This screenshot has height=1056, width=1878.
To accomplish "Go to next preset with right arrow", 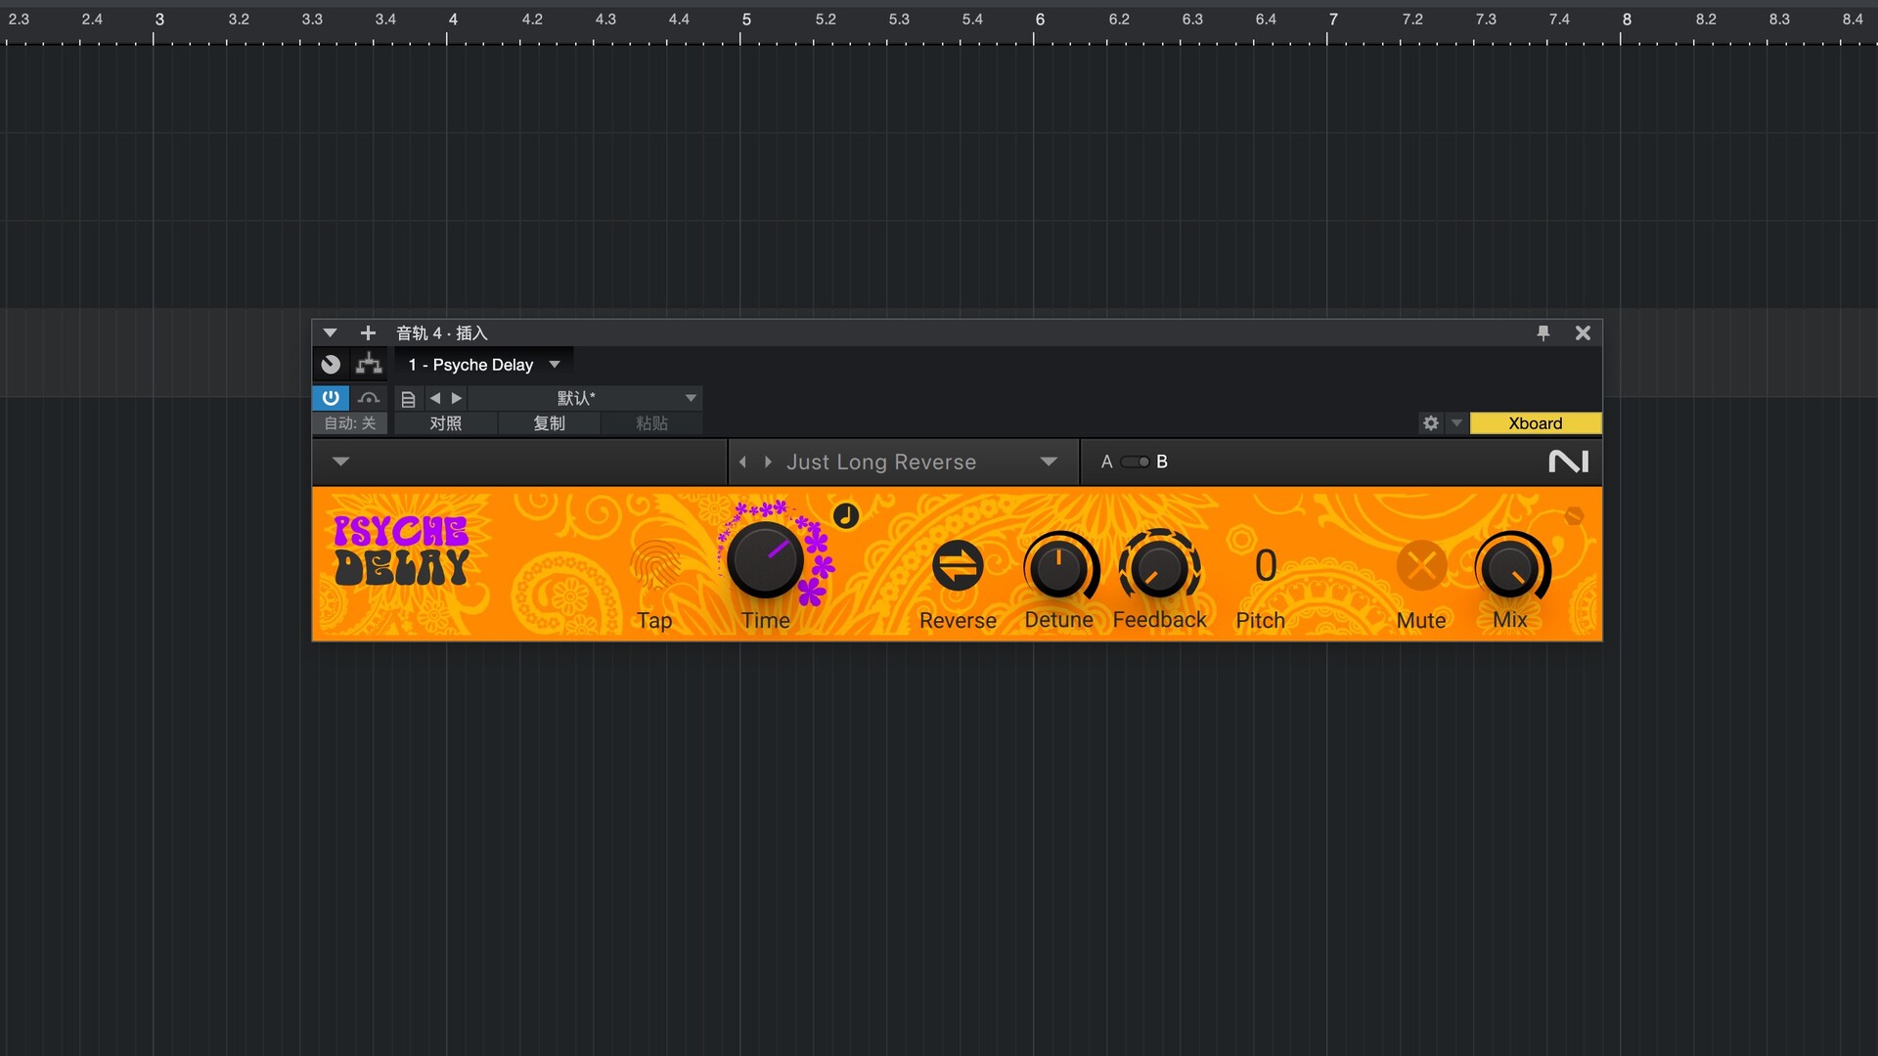I will pos(768,462).
